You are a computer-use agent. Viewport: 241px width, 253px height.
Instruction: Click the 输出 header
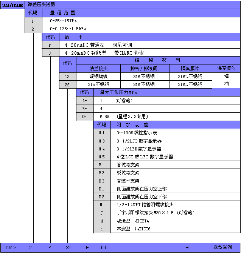73,37
